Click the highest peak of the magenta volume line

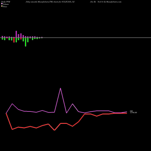pyautogui.click(x=60, y=88)
